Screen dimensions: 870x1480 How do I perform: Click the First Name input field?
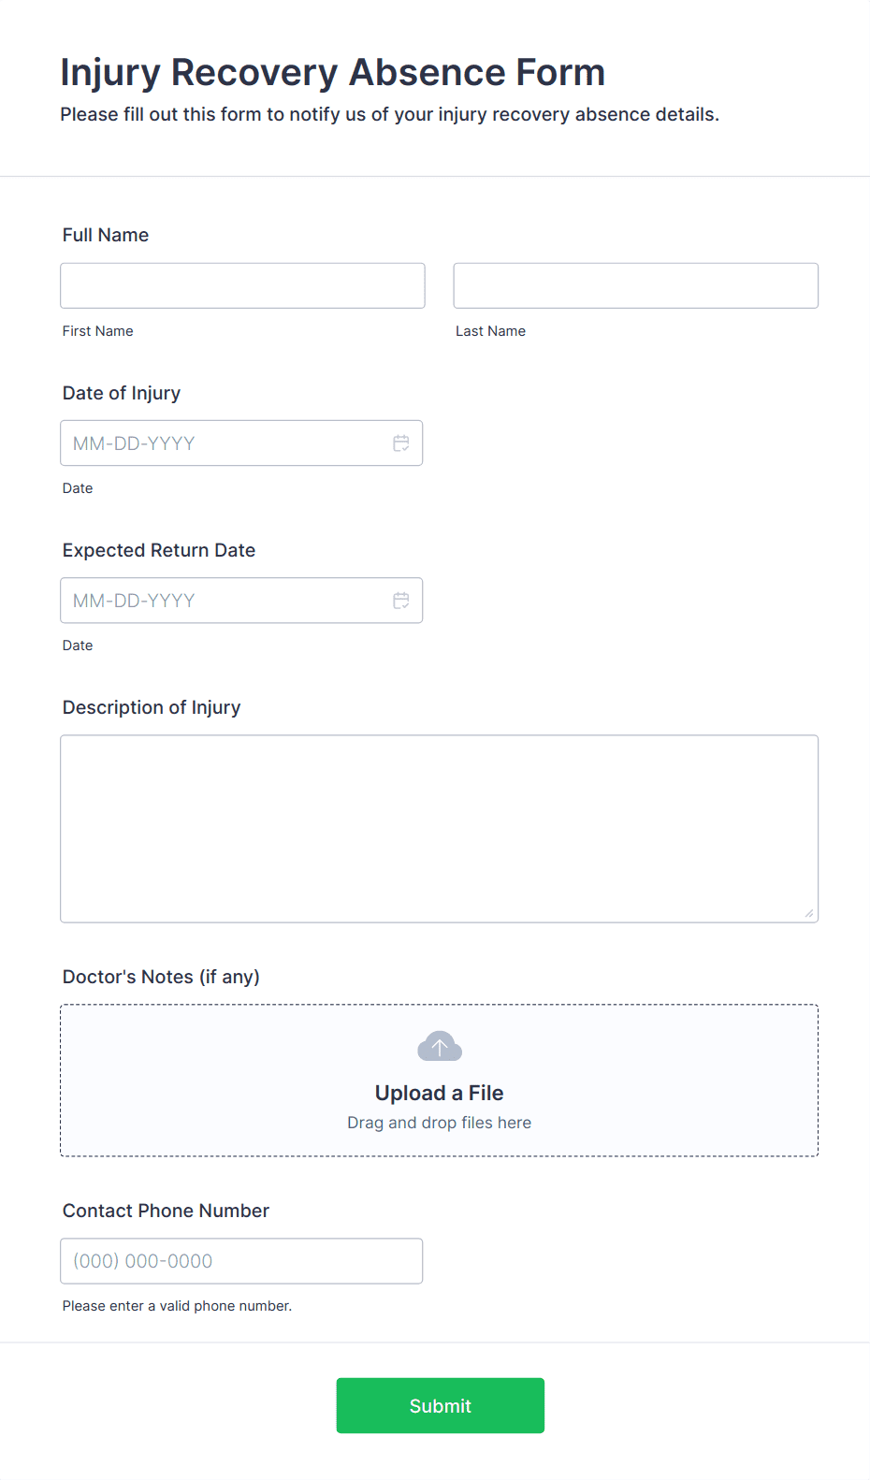[242, 285]
